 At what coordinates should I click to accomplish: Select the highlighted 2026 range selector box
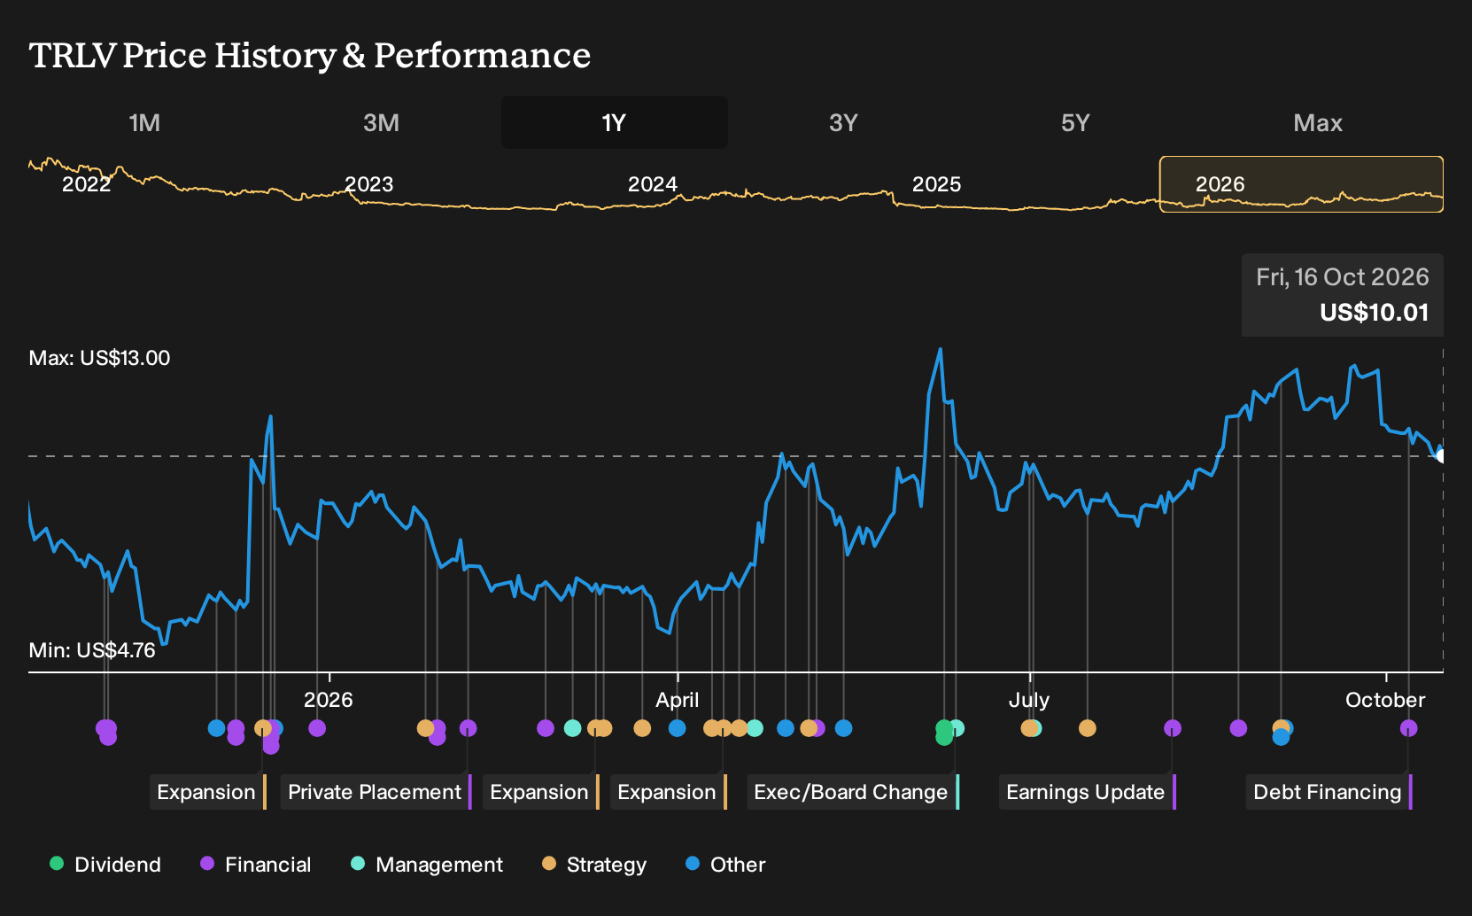coord(1301,184)
